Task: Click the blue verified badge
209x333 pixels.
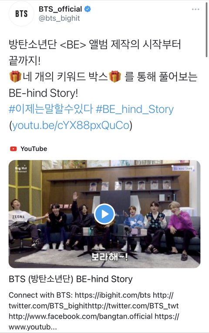Action: pyautogui.click(x=88, y=9)
